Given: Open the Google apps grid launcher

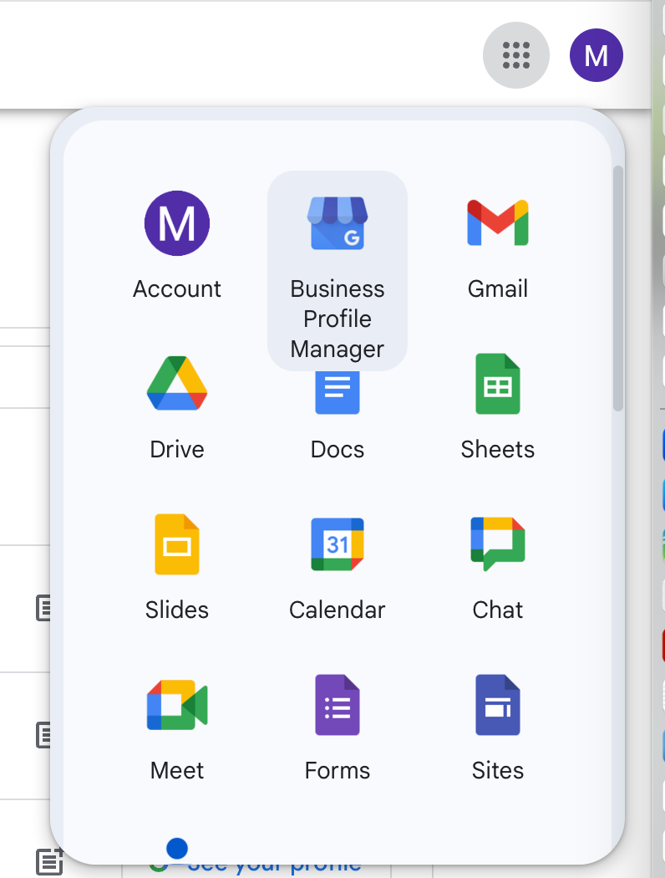Looking at the screenshot, I should coord(515,55).
